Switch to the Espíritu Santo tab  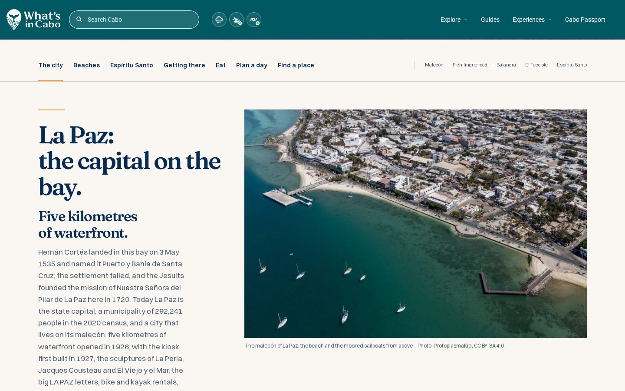tap(132, 65)
